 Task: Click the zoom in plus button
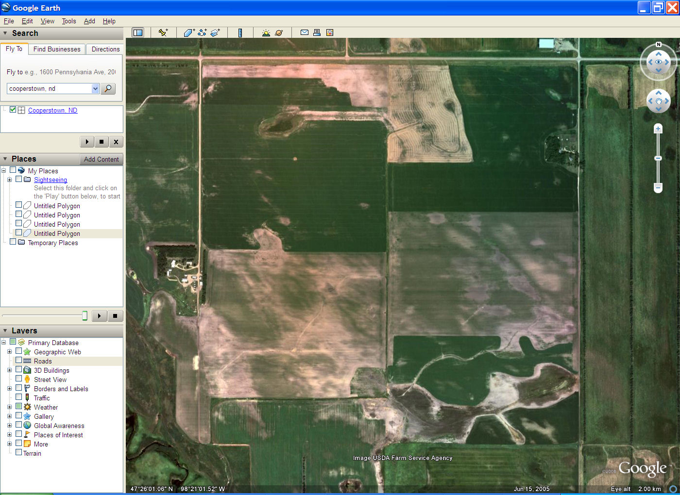coord(658,129)
